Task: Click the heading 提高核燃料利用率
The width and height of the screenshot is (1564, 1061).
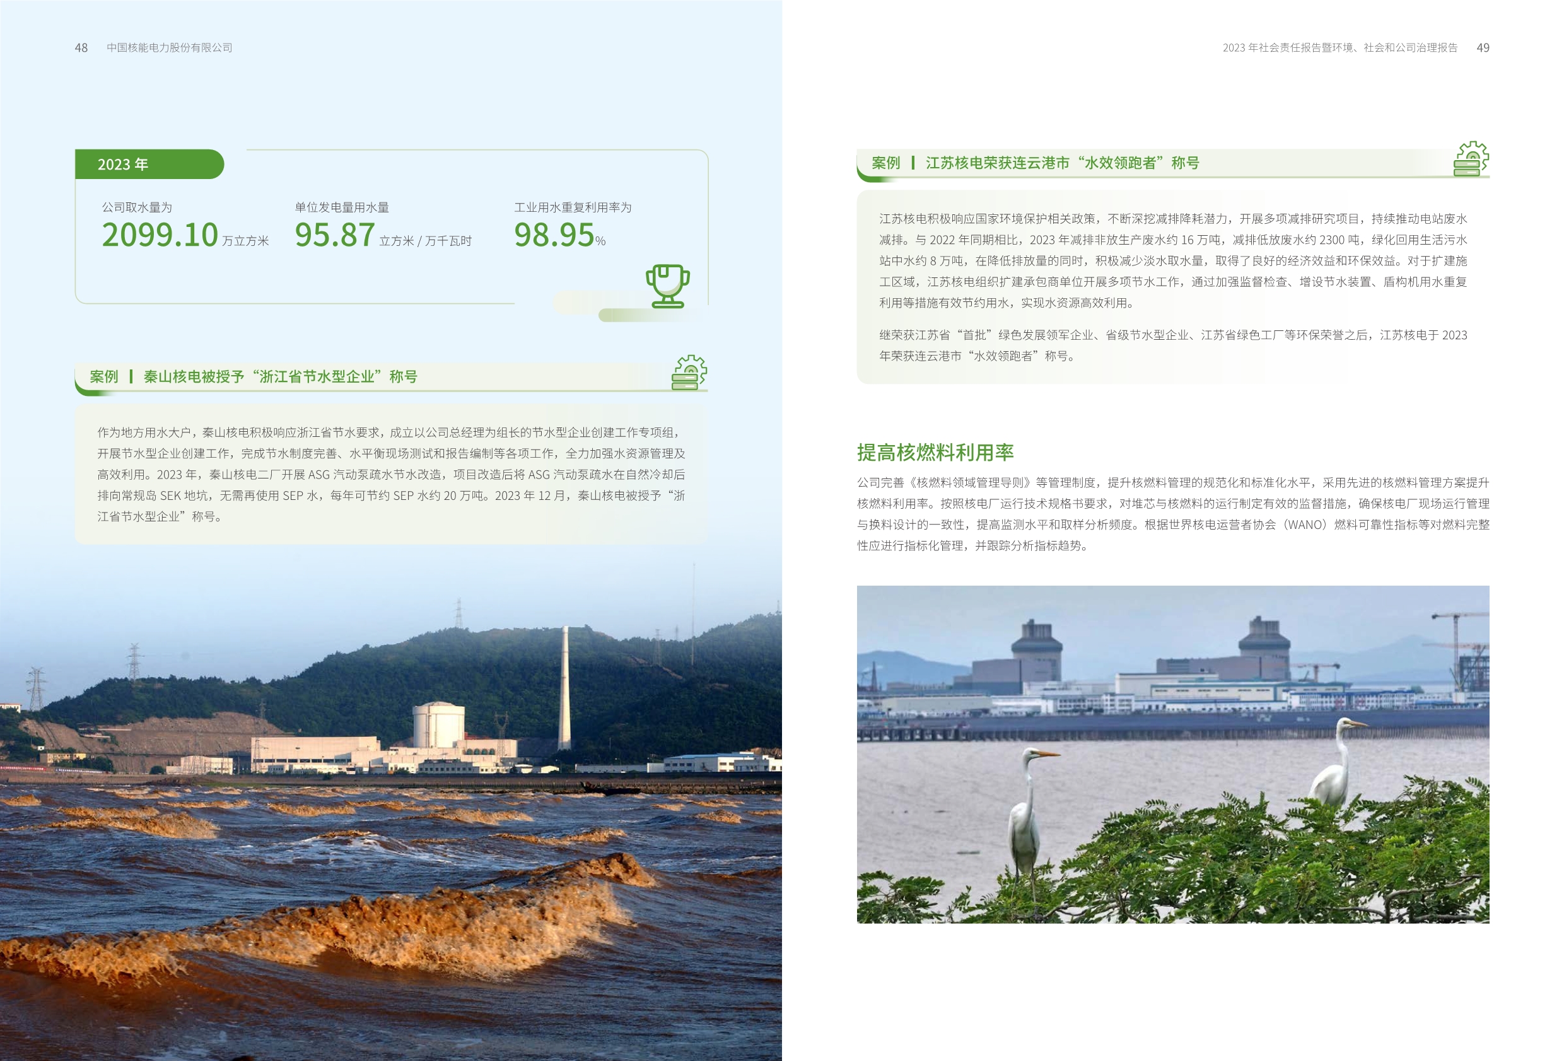Action: click(935, 452)
